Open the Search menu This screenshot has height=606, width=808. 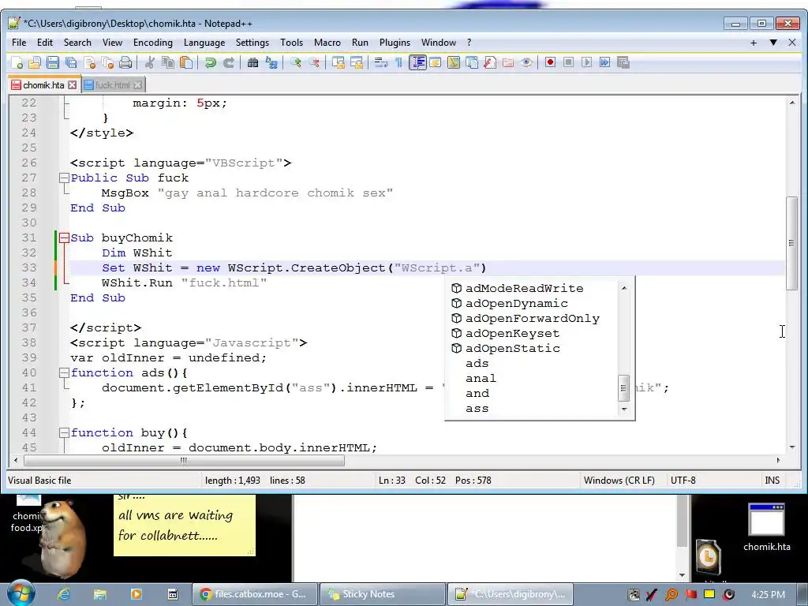tap(77, 43)
